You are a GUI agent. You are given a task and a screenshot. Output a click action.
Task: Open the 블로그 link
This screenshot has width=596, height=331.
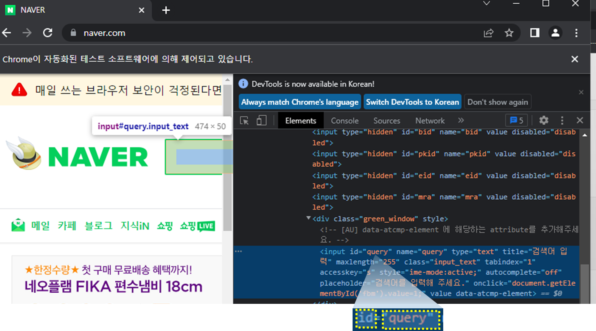coord(98,226)
